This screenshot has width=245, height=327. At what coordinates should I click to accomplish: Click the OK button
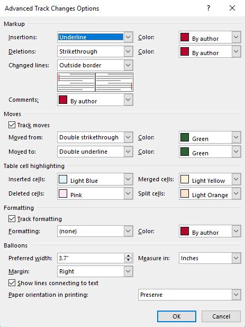[177, 316]
